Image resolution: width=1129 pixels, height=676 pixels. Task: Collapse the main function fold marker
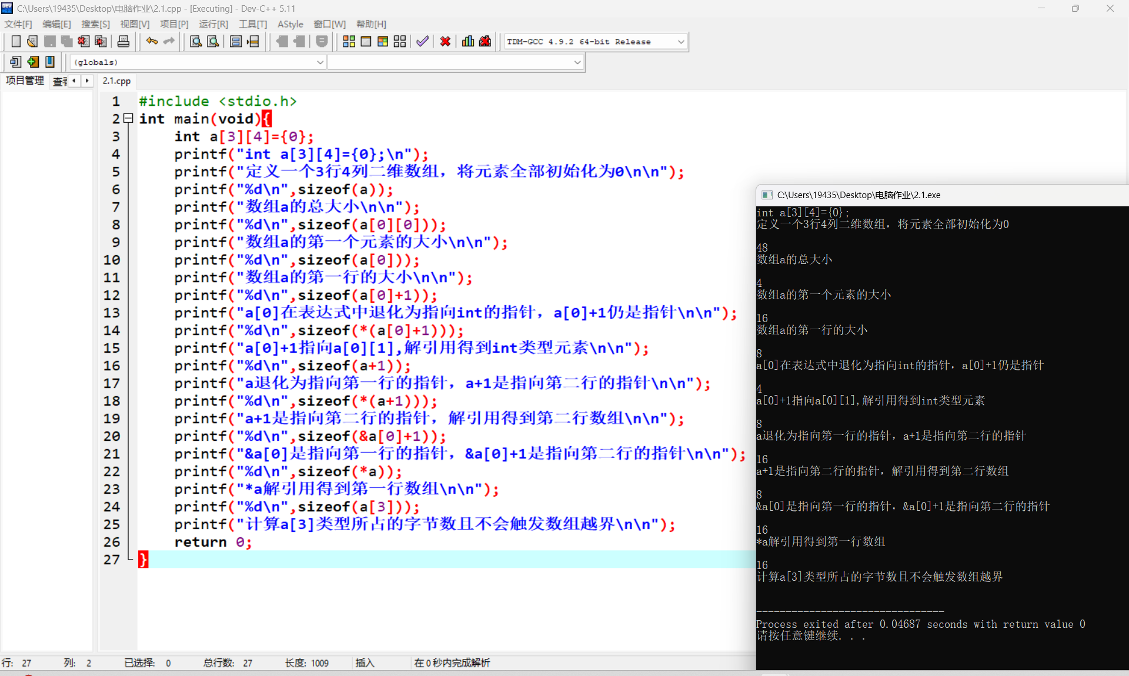(128, 118)
